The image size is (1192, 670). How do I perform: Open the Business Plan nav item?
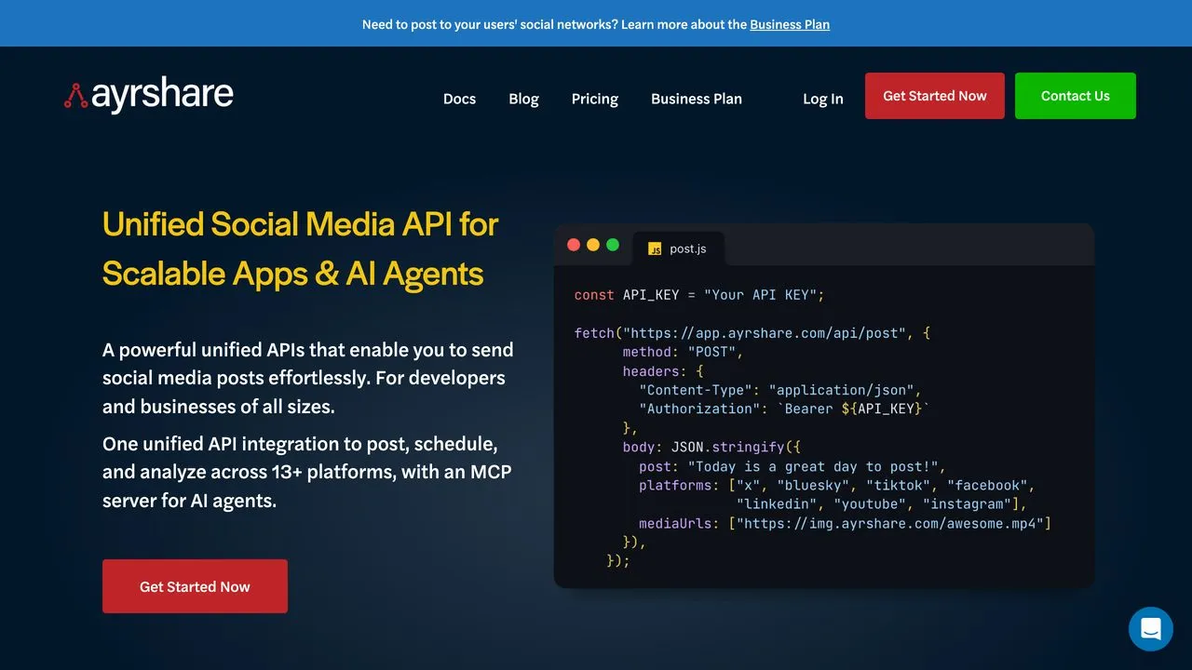697,99
